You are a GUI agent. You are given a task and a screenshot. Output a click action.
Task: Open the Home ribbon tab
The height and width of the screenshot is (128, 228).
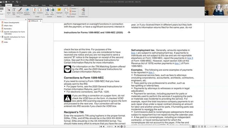coord(9,5)
